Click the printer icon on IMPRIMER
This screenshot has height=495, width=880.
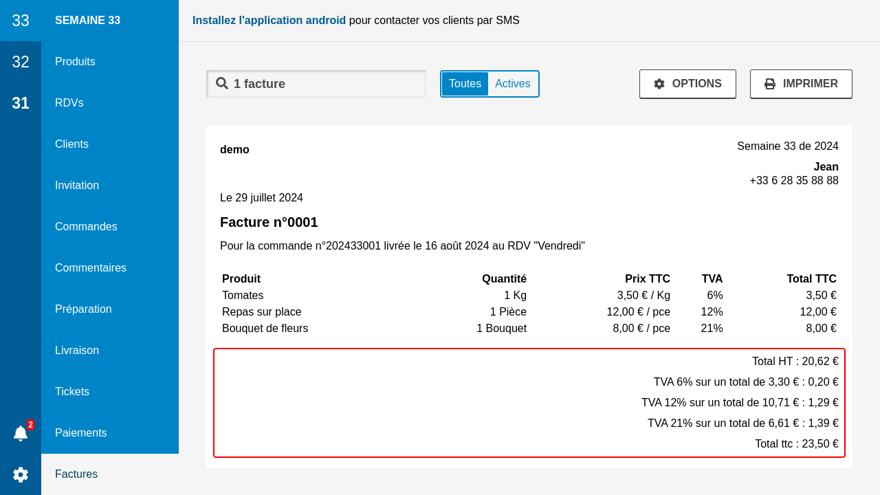click(x=770, y=84)
